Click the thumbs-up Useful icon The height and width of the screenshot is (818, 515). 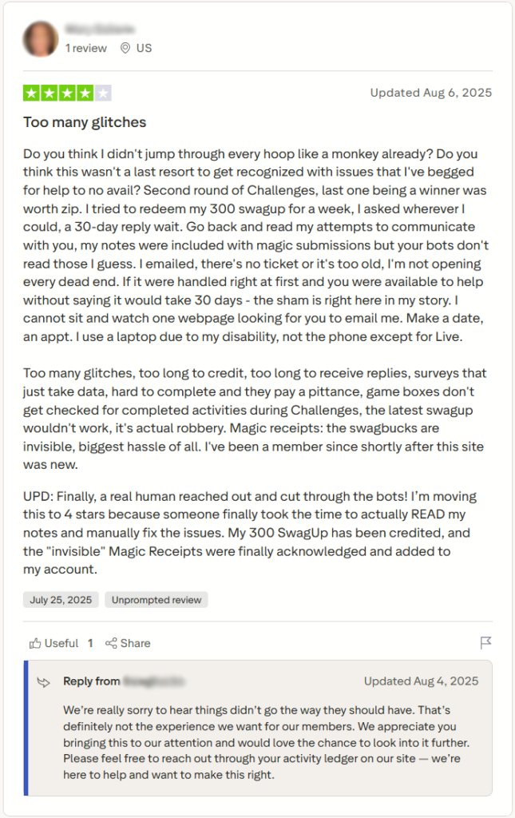click(34, 643)
